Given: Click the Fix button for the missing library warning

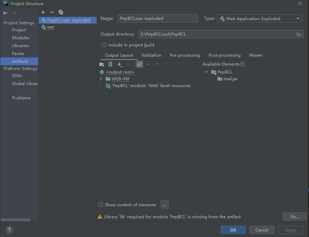Looking at the screenshot, I should [294, 217].
